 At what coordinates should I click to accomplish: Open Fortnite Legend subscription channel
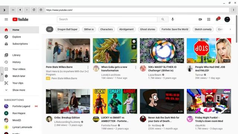click(x=19, y=106)
